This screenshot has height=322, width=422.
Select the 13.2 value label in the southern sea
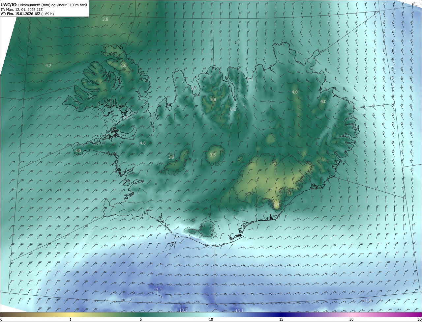click(x=183, y=310)
